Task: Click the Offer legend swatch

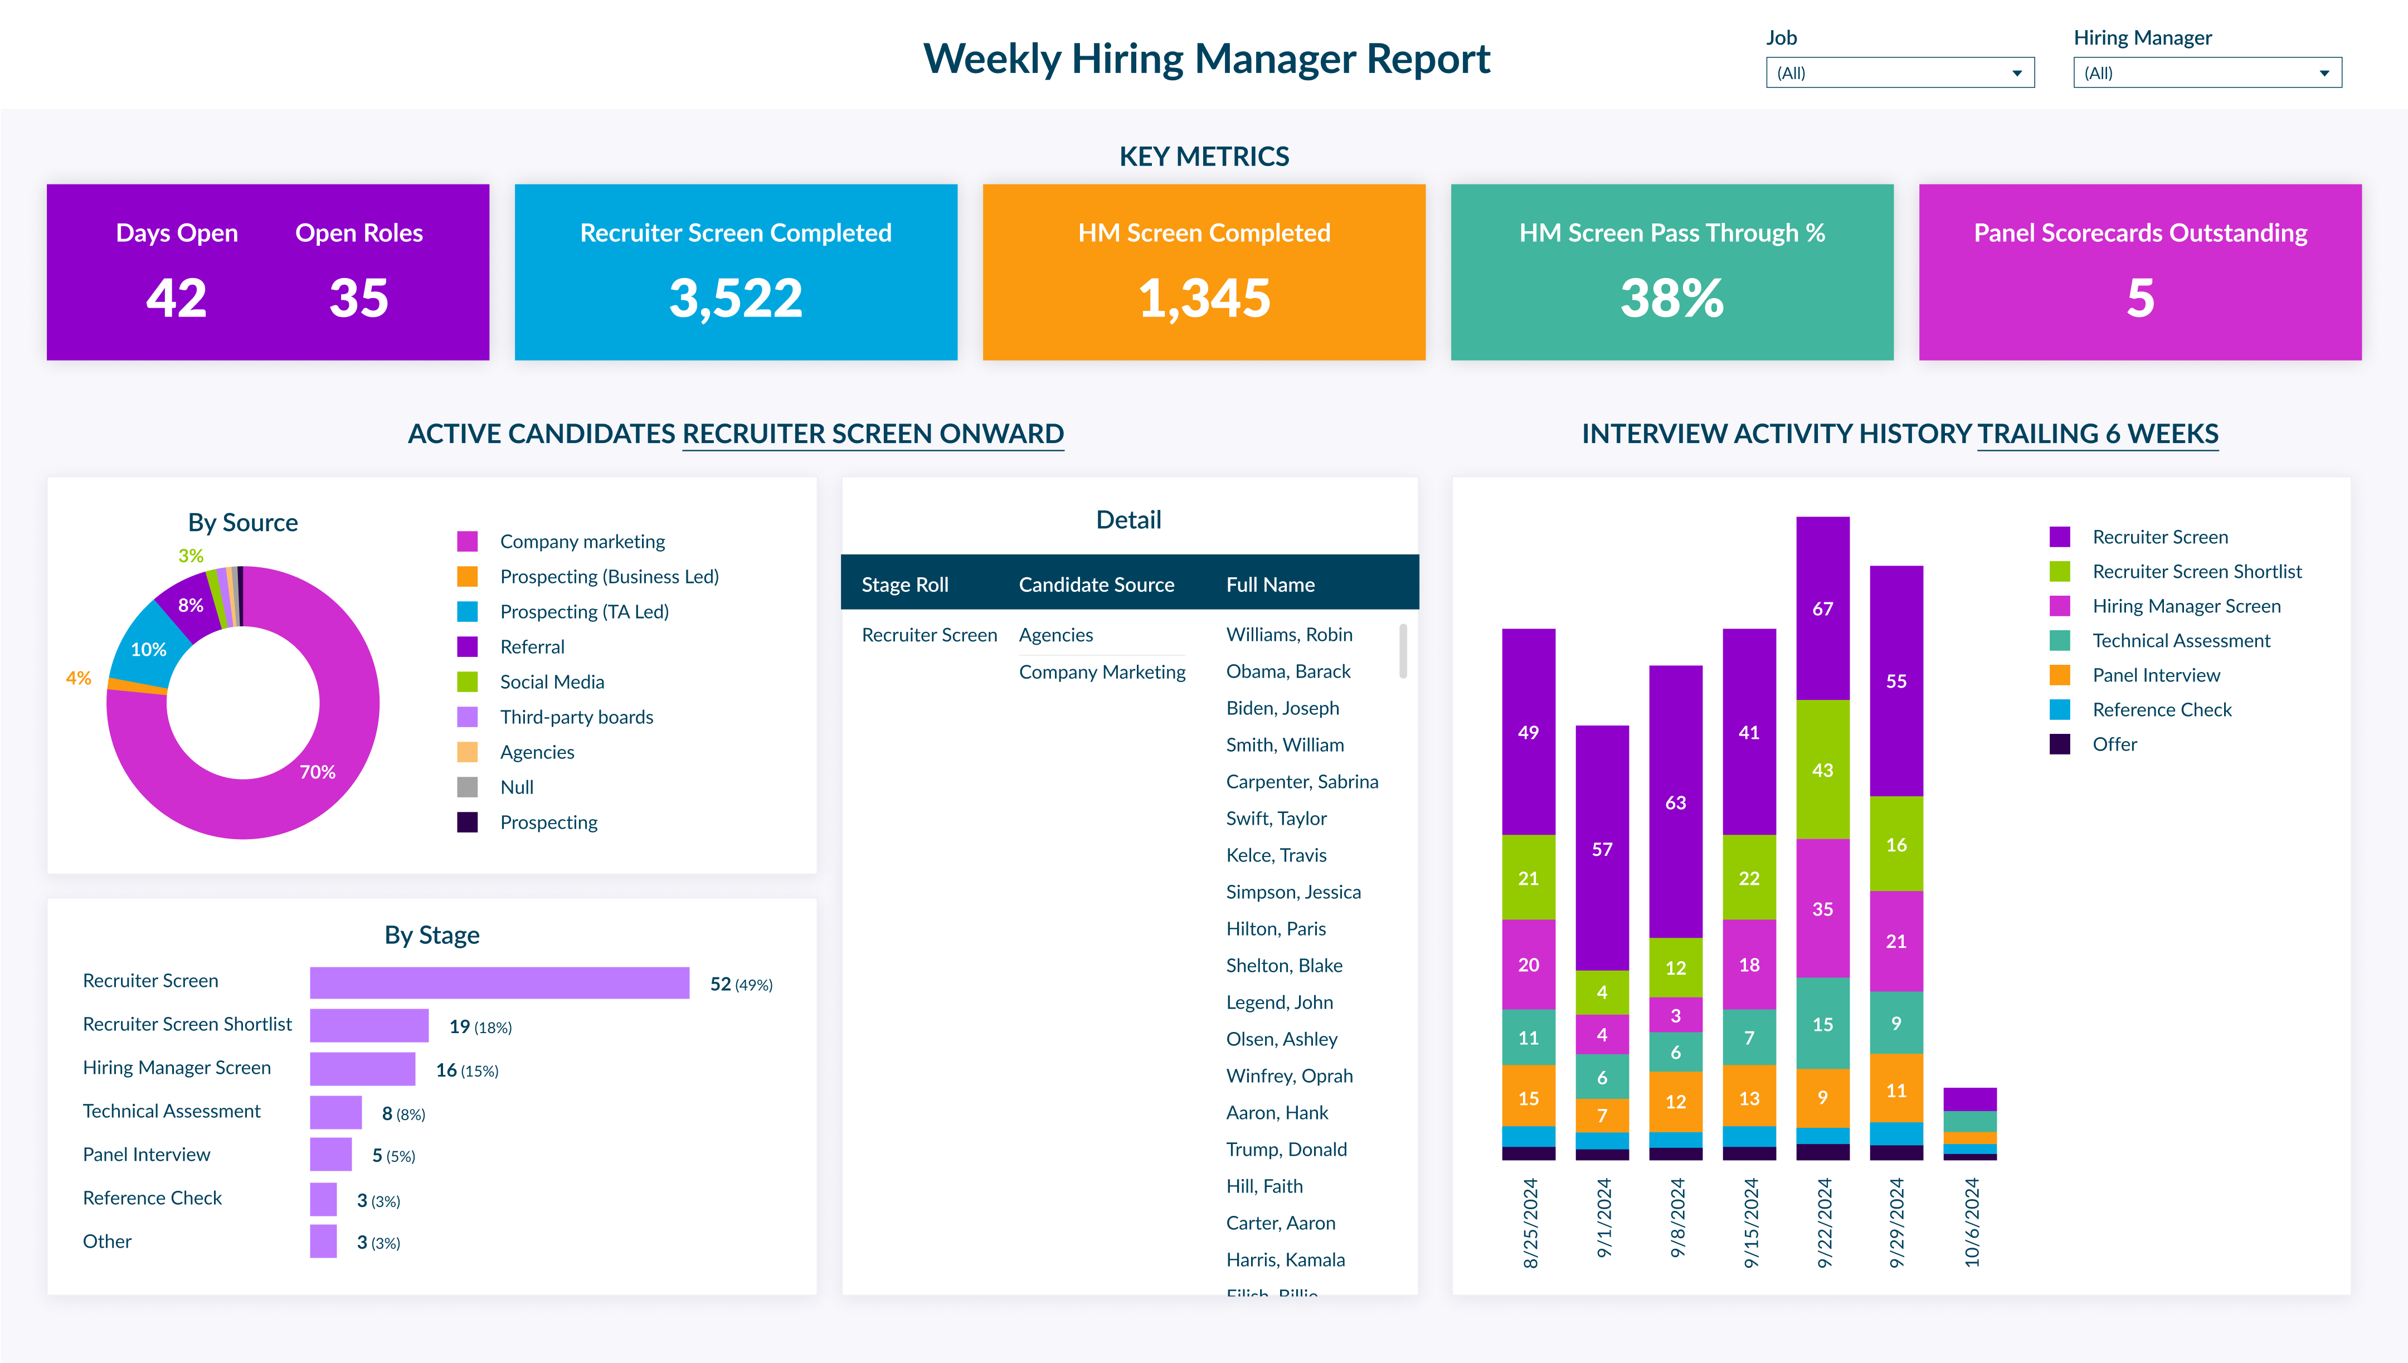Action: [2060, 744]
